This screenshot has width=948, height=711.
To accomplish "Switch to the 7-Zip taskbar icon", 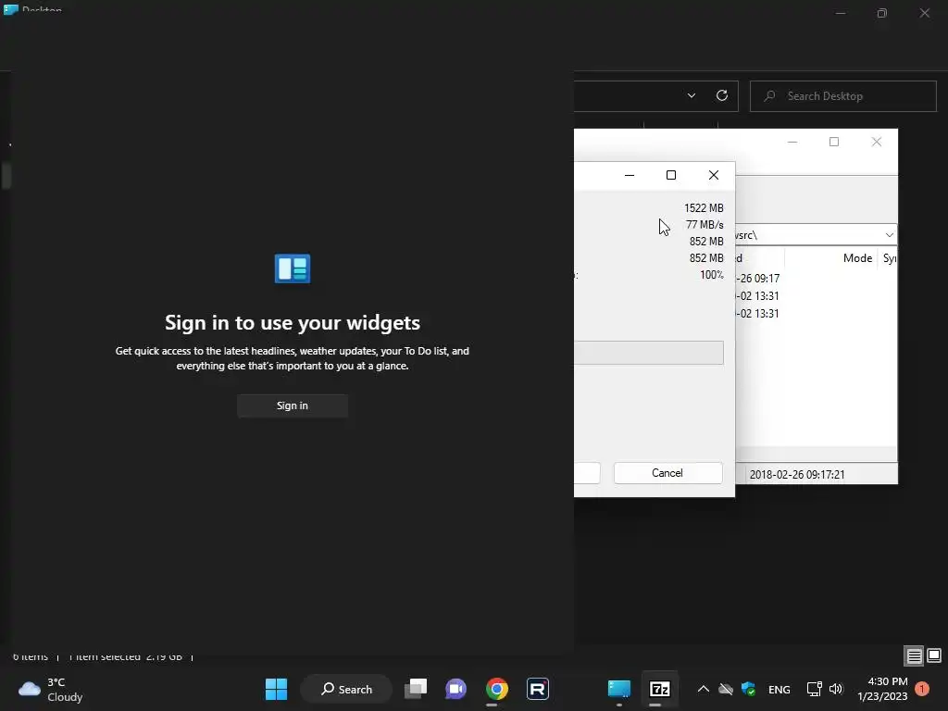I will (659, 689).
